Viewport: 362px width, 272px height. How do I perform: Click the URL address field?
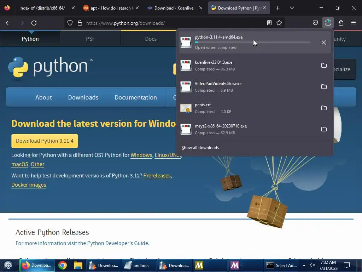click(174, 23)
